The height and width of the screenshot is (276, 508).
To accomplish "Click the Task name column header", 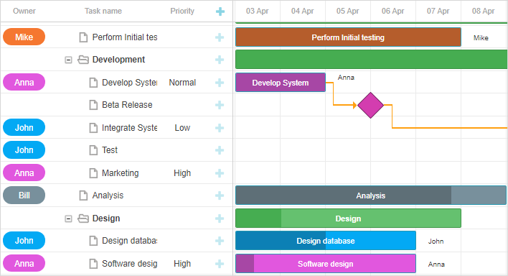I will pos(103,11).
